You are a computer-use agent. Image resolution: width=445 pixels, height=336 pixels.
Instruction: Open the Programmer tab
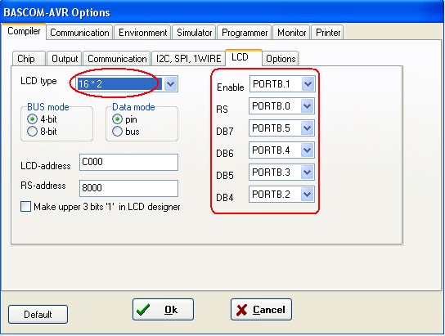coord(245,33)
